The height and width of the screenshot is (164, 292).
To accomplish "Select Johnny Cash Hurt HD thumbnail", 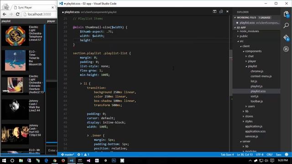I will pyautogui.click(x=15, y=134).
